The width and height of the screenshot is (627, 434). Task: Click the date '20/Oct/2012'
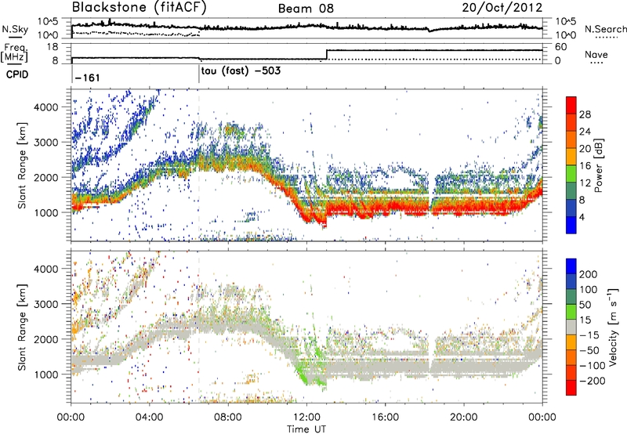click(502, 8)
